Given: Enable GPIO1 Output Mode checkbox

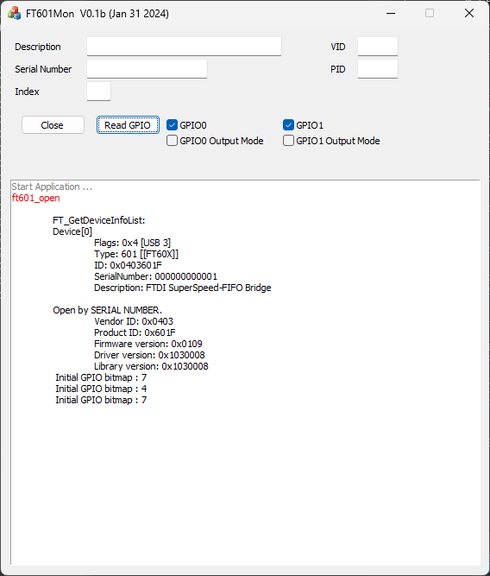Looking at the screenshot, I should (x=288, y=141).
